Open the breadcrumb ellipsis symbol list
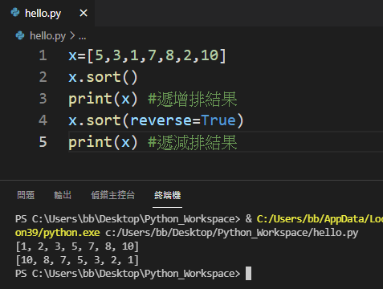Image resolution: width=383 pixels, height=289 pixels. (82, 37)
